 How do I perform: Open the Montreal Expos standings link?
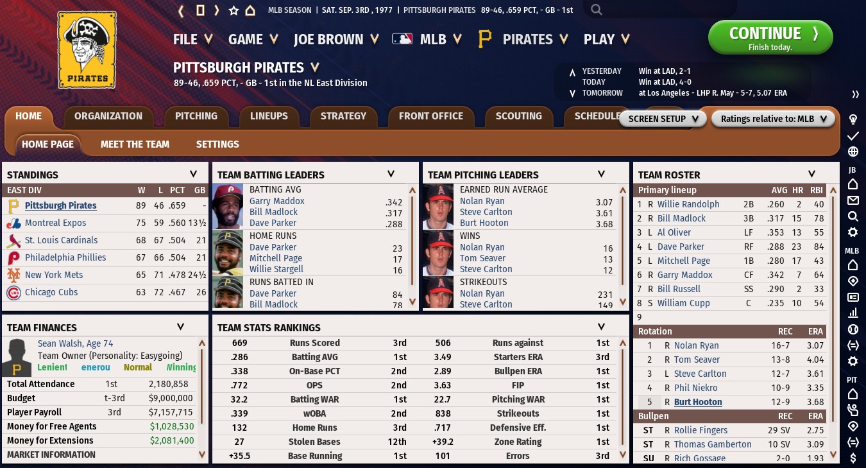[55, 223]
